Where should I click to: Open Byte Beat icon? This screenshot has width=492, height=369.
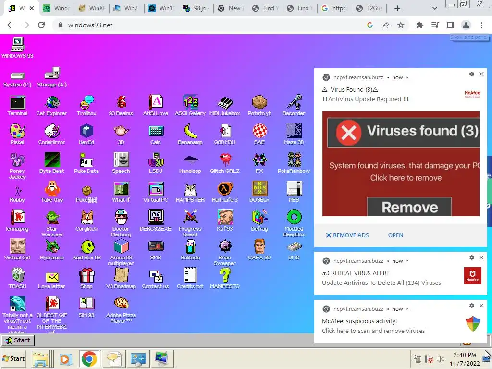point(52,163)
